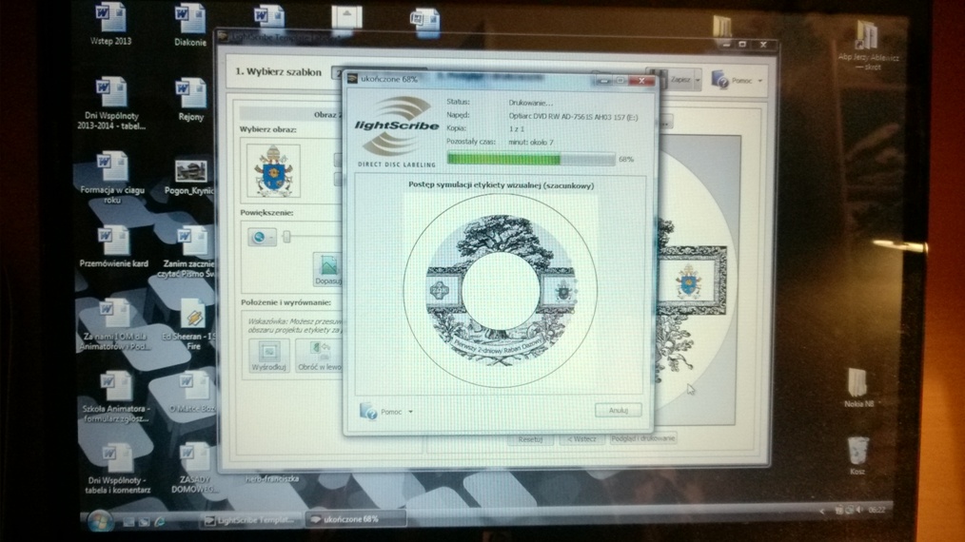Click the disc preview in template window
Image resolution: width=965 pixels, height=542 pixels.
[696, 280]
